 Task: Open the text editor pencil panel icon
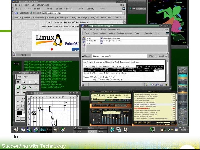(x=62, y=130)
